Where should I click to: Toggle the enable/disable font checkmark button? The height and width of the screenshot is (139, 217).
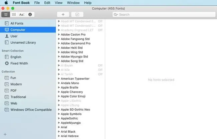click(77, 15)
